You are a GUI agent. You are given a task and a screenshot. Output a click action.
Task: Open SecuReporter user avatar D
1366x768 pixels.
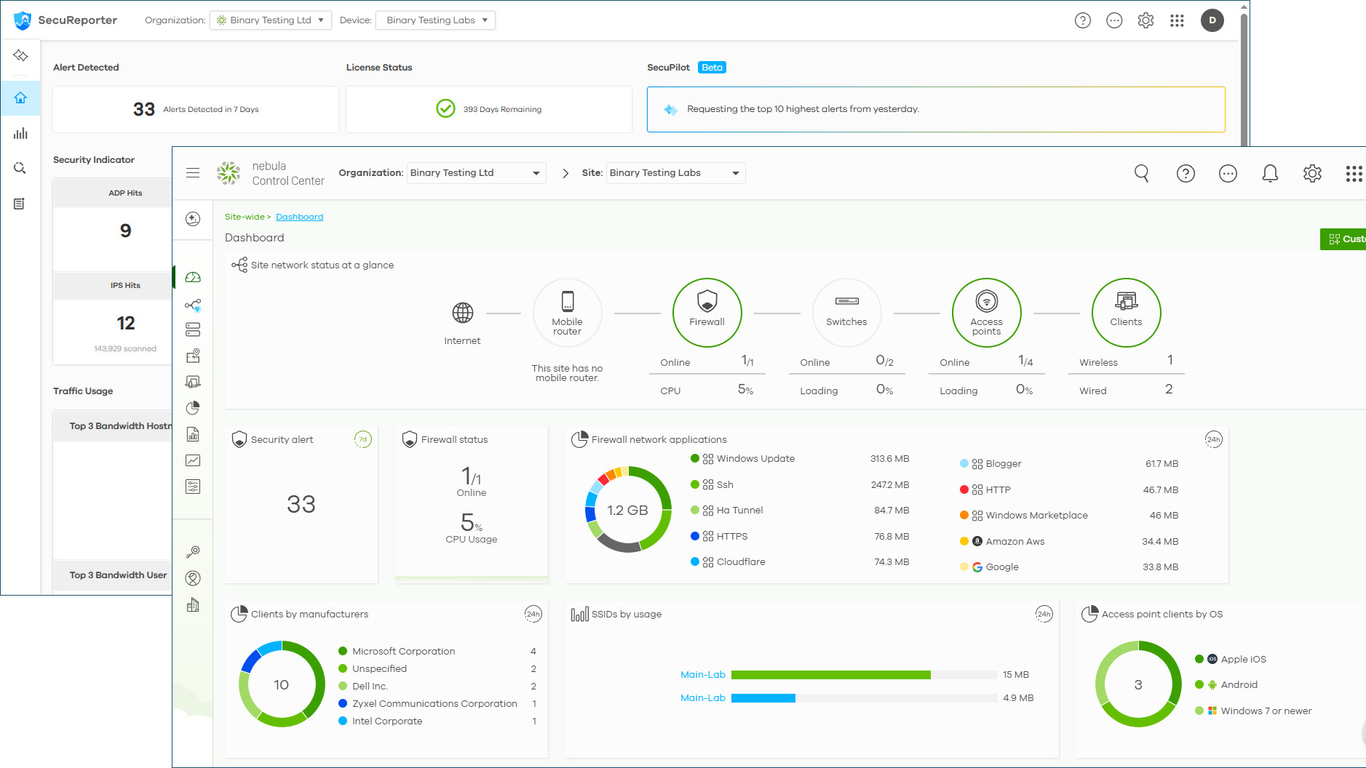pyautogui.click(x=1212, y=20)
